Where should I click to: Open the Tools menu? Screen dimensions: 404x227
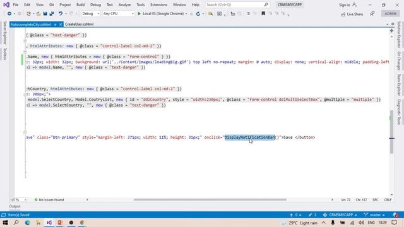pos(140,4)
